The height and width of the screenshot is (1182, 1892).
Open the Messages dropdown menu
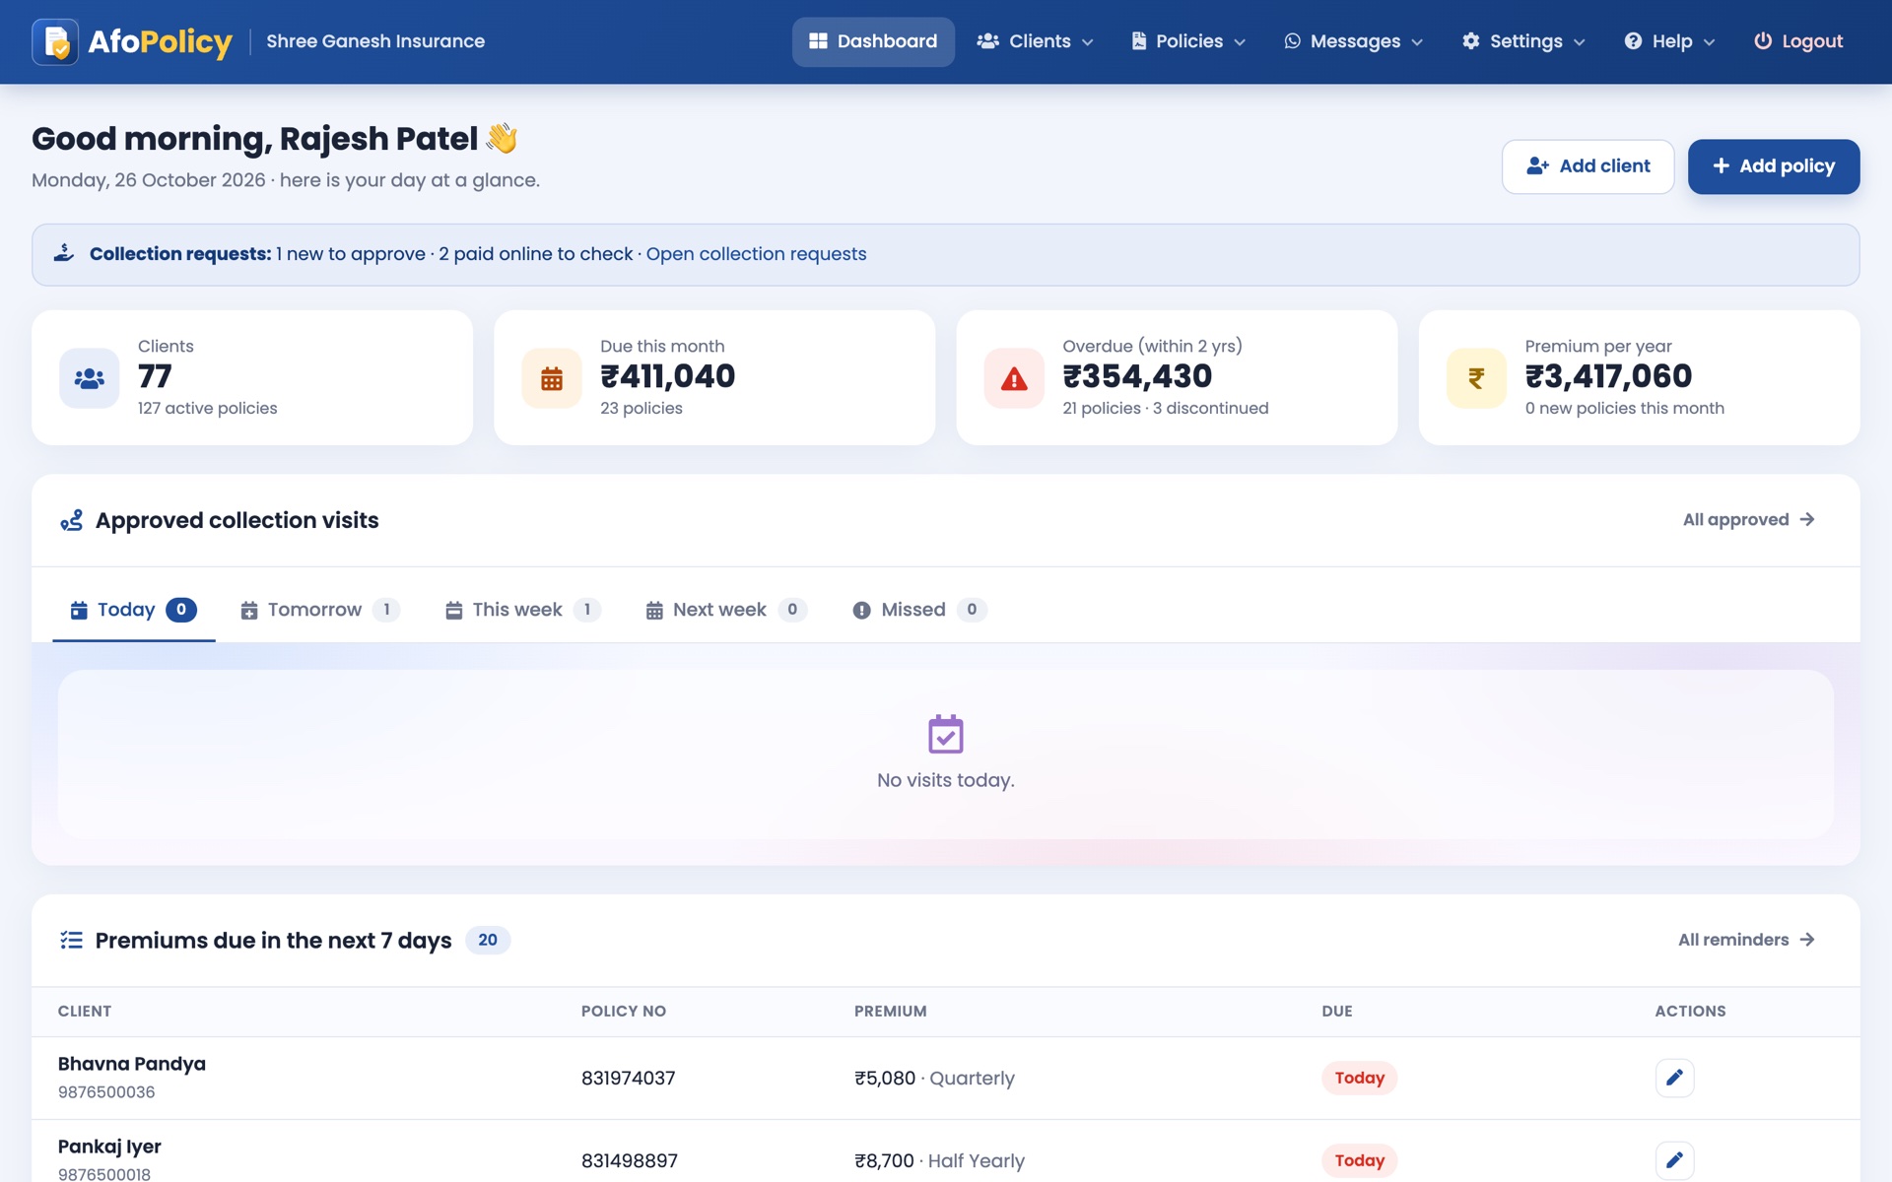point(1353,41)
